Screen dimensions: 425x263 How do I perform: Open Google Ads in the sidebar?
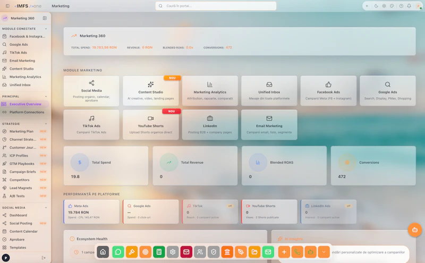[24, 45]
